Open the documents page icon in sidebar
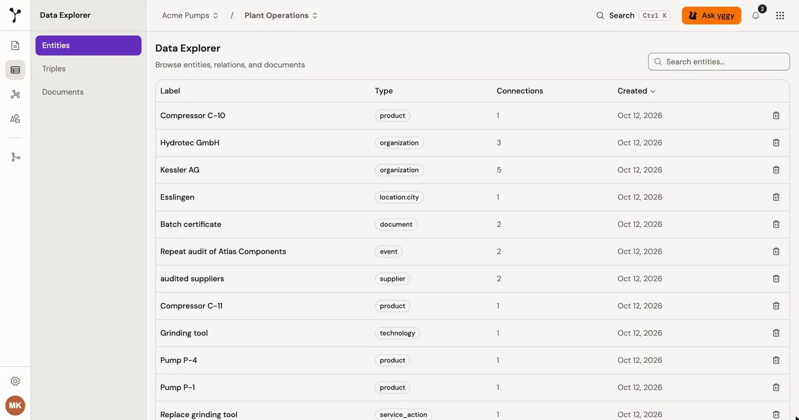Screen dimensions: 799x420 (16, 45)
